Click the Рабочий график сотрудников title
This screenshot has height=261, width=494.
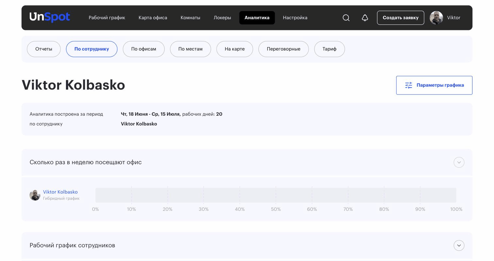72,245
